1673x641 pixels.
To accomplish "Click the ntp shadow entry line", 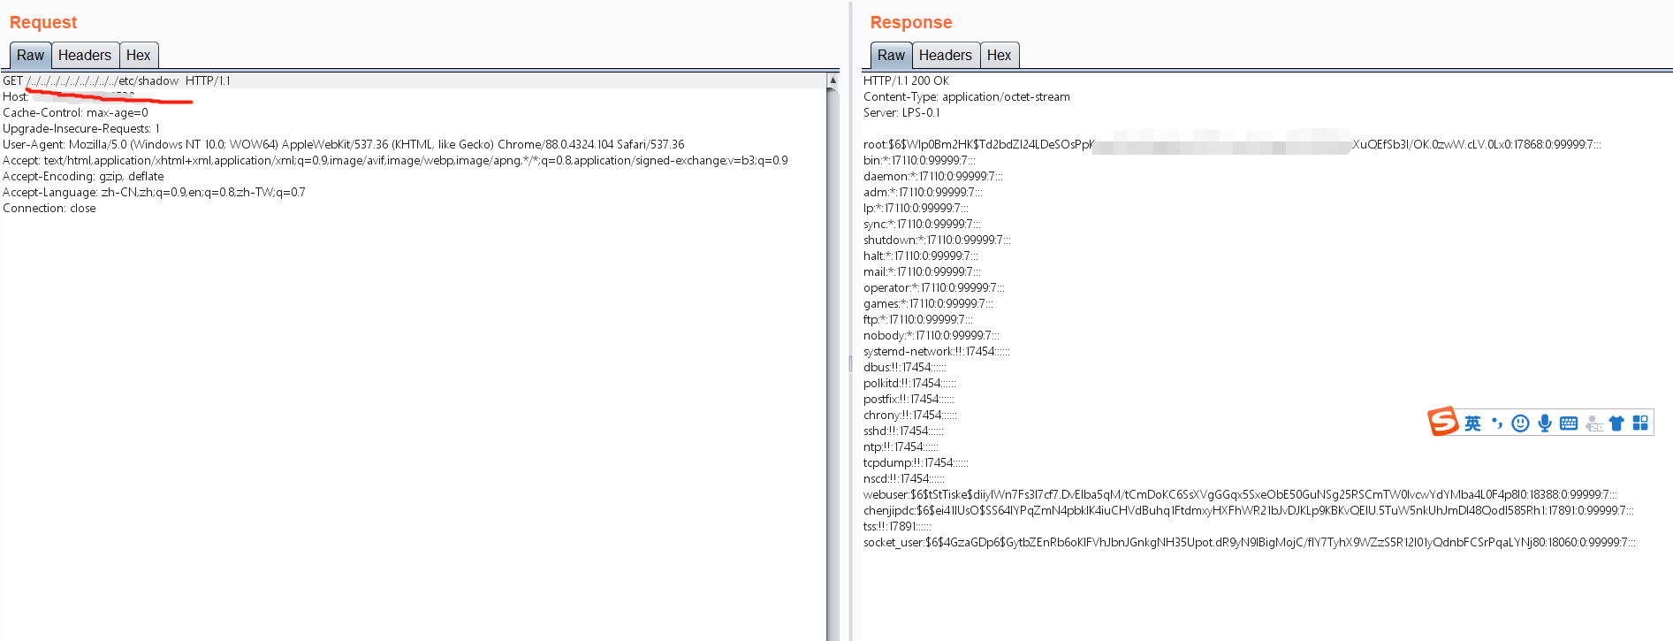I will (x=901, y=446).
